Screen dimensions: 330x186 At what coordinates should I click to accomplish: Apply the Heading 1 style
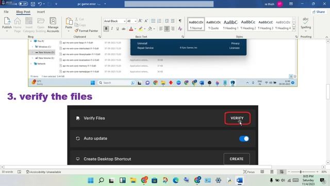[x=230, y=24]
